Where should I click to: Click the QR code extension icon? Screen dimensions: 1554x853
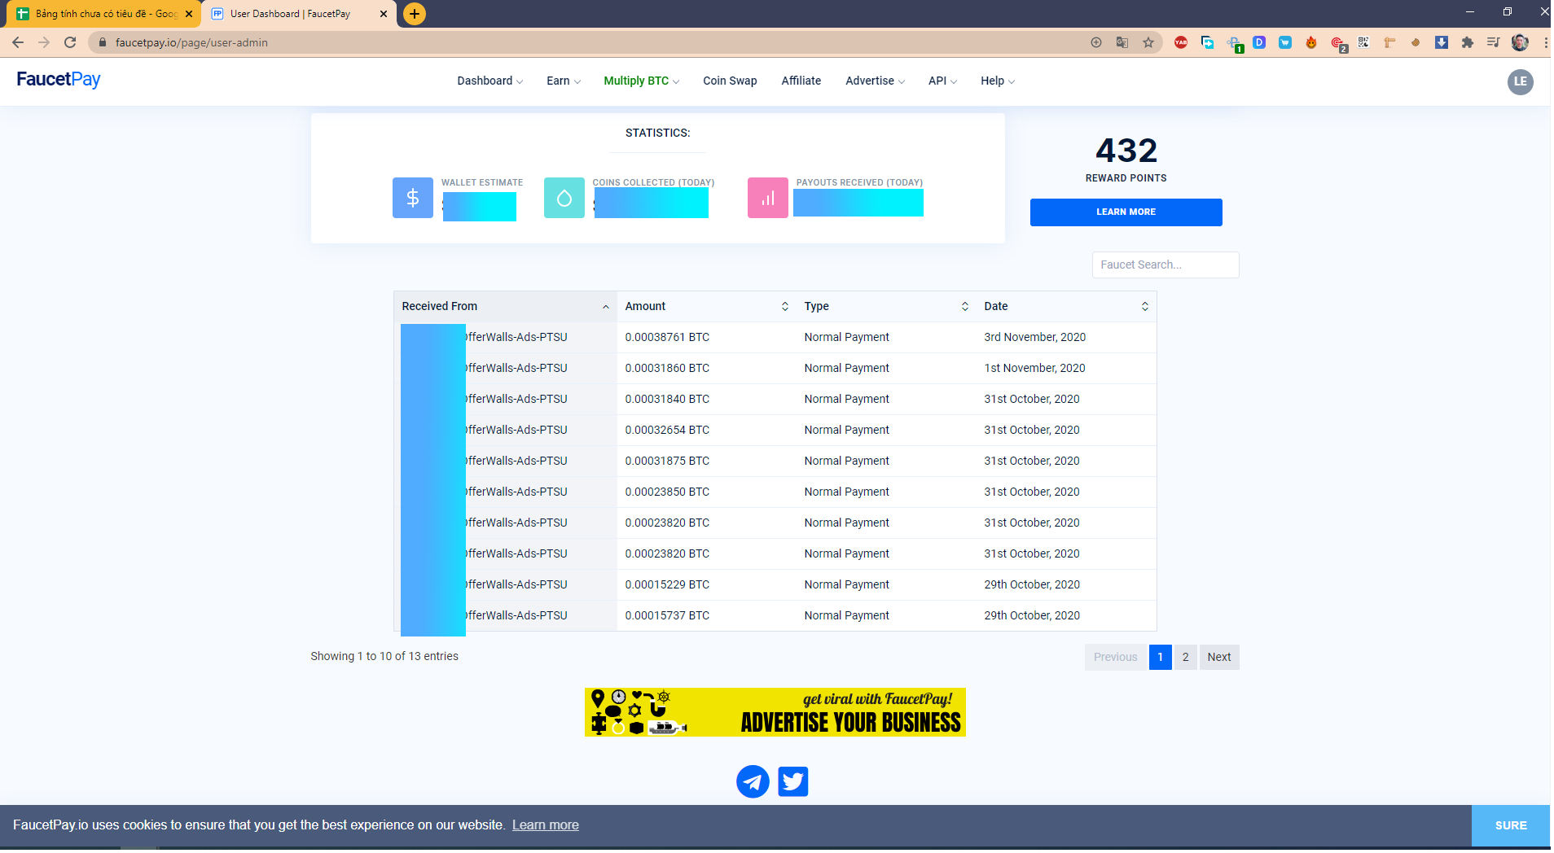(x=1363, y=42)
